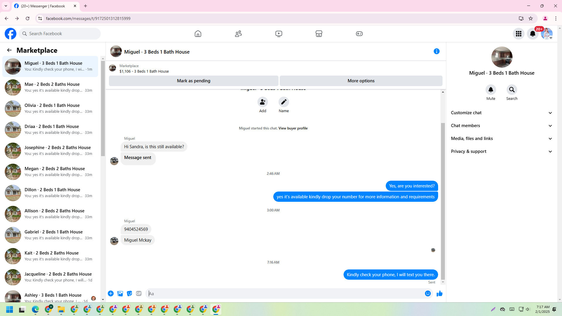Open the Facebook menu grid icon
The height and width of the screenshot is (316, 562).
click(x=519, y=34)
